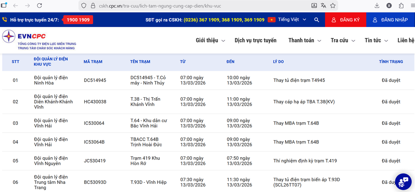Open the chat support floating icon
Viewport: 415px width, 192px height.
403,181
